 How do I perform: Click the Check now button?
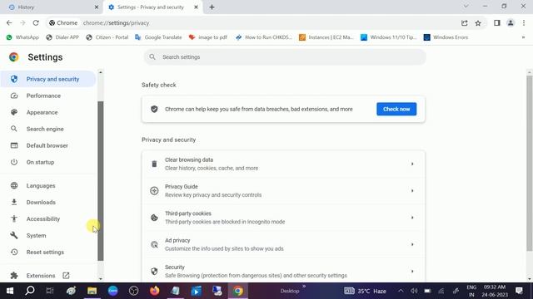point(396,109)
